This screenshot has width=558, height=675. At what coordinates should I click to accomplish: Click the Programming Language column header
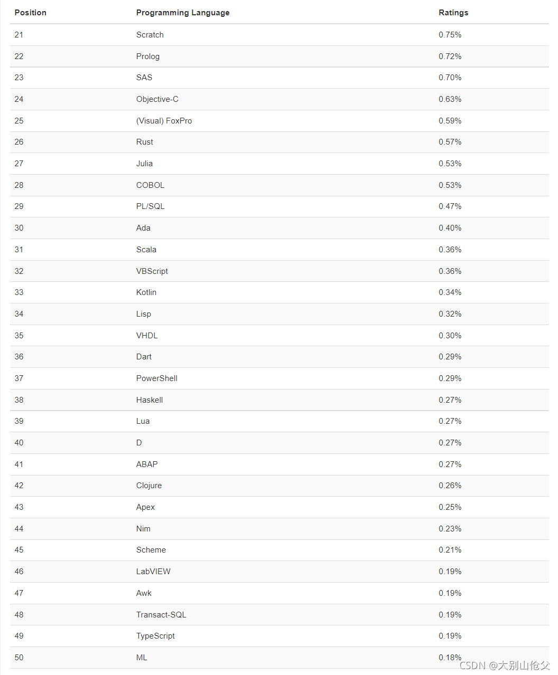[183, 13]
